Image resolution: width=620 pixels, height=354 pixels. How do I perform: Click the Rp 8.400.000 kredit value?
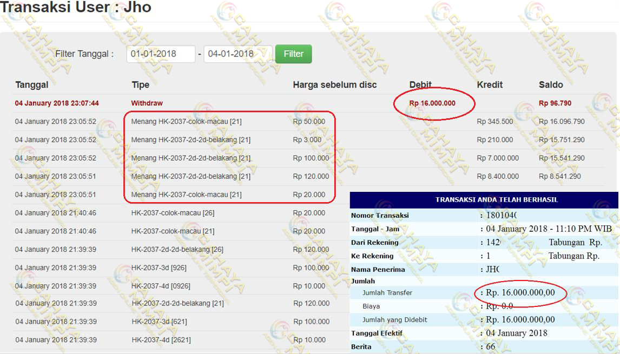[x=498, y=176]
